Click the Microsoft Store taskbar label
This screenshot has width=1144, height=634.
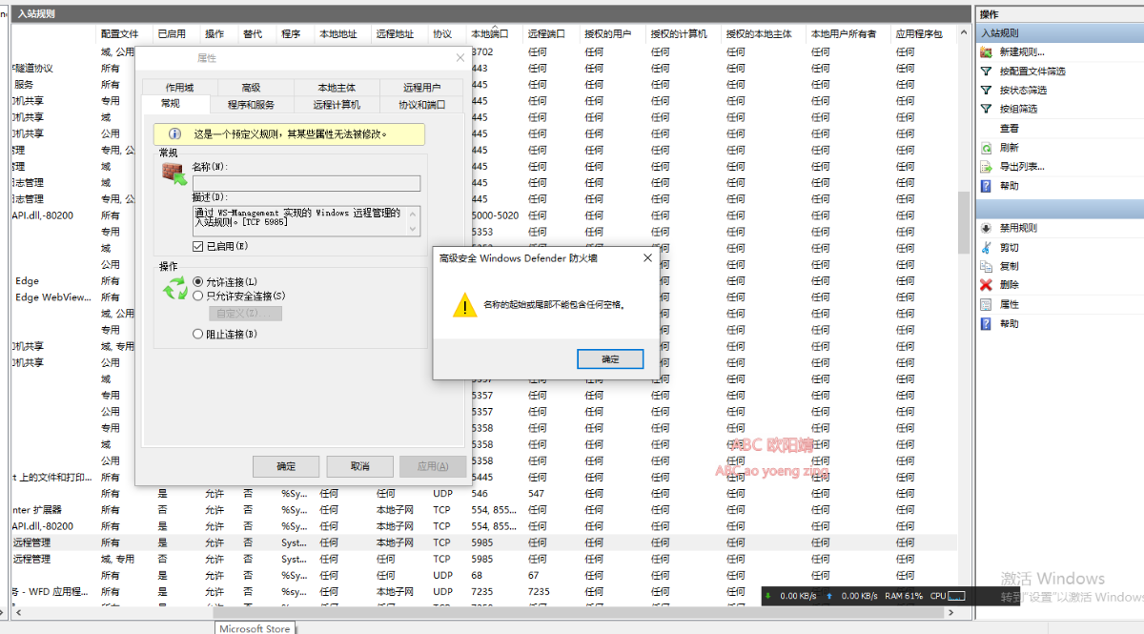[x=255, y=628]
